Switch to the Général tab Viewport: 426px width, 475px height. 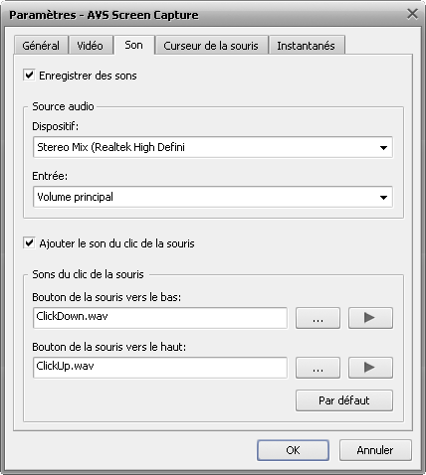pos(41,46)
